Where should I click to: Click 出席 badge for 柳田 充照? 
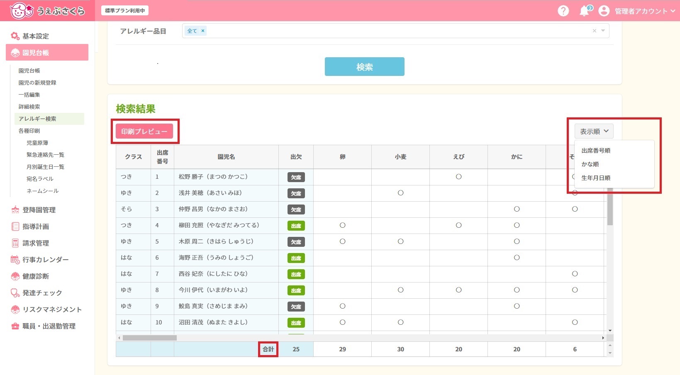coord(296,226)
